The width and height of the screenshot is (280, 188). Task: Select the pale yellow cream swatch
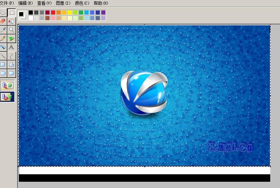(x=70, y=18)
